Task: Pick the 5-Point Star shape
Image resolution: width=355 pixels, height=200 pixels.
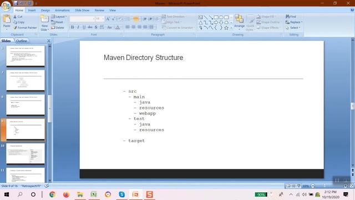Action: click(226, 28)
